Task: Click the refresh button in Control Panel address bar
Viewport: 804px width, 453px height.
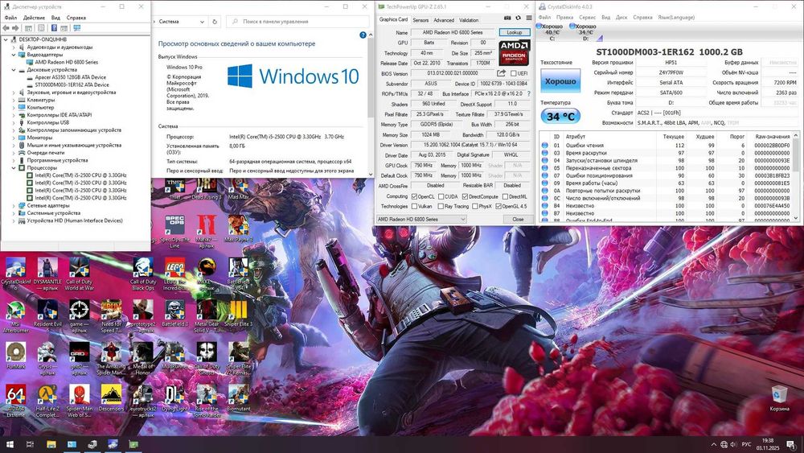Action: coord(215,22)
